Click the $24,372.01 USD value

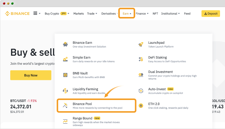tap(17, 112)
